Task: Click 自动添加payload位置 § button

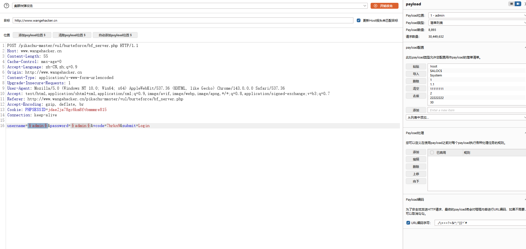Action: pos(115,35)
